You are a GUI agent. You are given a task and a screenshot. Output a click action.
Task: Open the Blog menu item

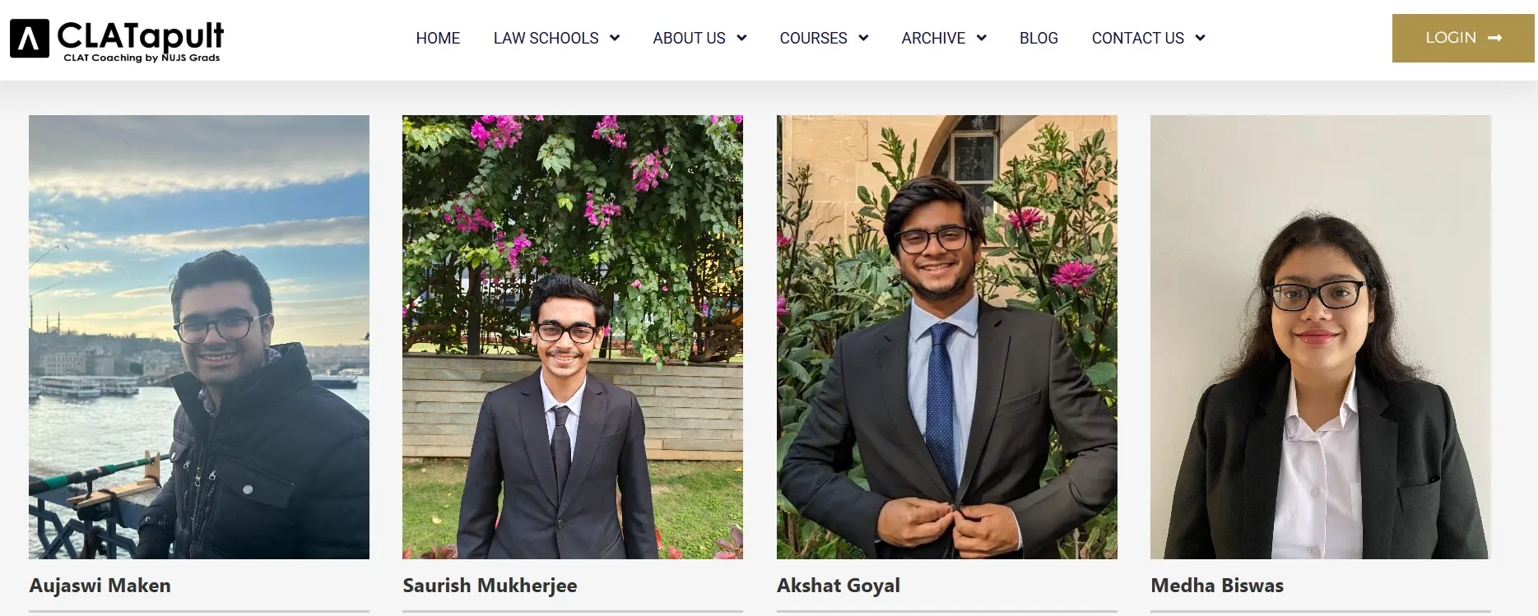click(x=1038, y=38)
